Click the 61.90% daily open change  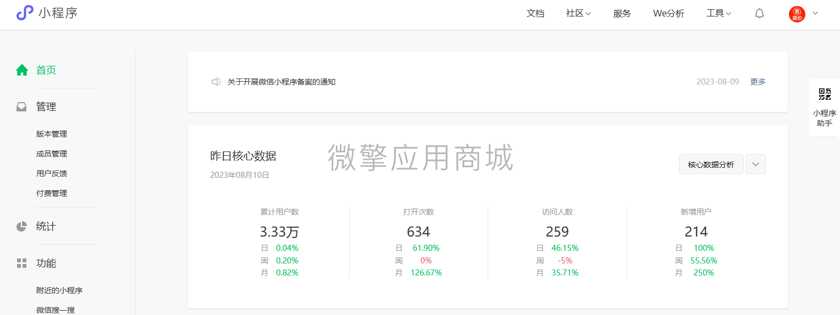[426, 248]
